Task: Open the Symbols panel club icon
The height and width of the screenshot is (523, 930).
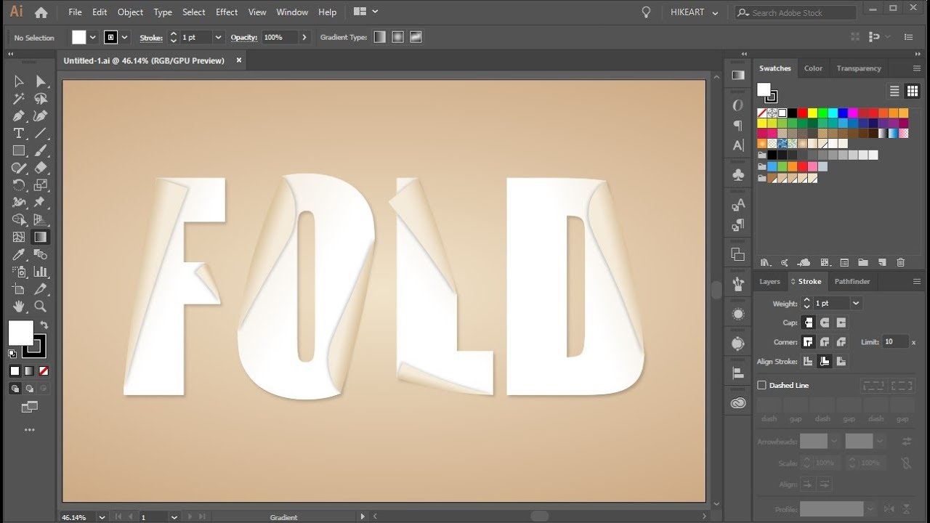Action: tap(738, 175)
